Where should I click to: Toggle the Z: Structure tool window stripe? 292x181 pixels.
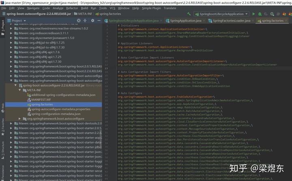click(2, 150)
